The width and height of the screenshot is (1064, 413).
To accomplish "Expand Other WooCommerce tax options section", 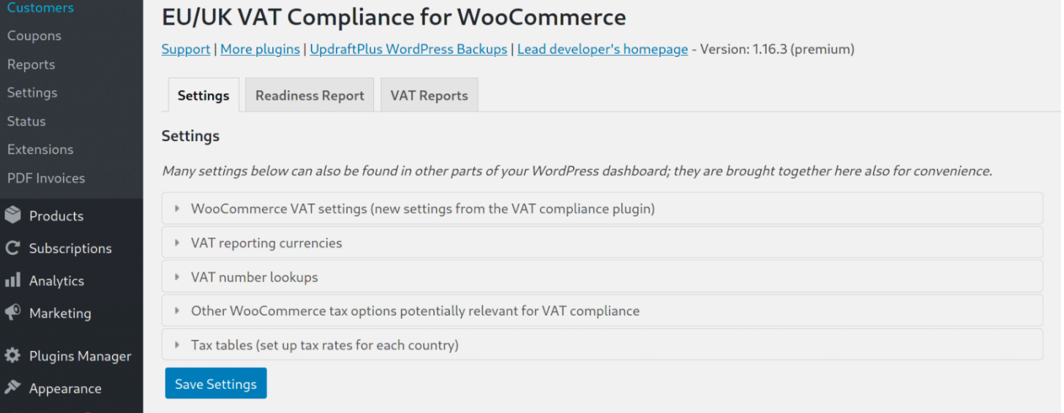I will (602, 311).
